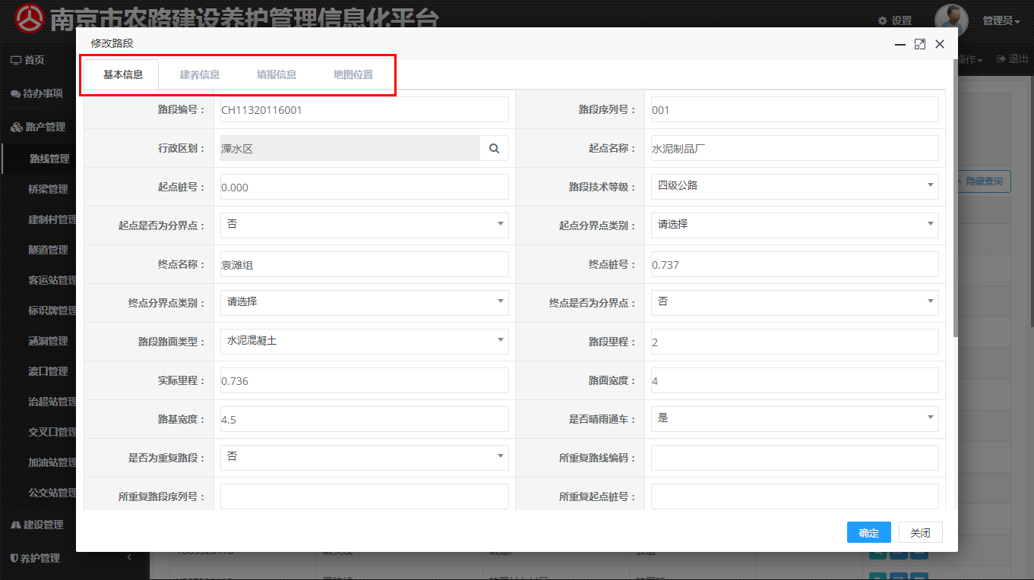Open the 终点分界点类别 dropdown
The width and height of the screenshot is (1034, 580).
tap(364, 302)
